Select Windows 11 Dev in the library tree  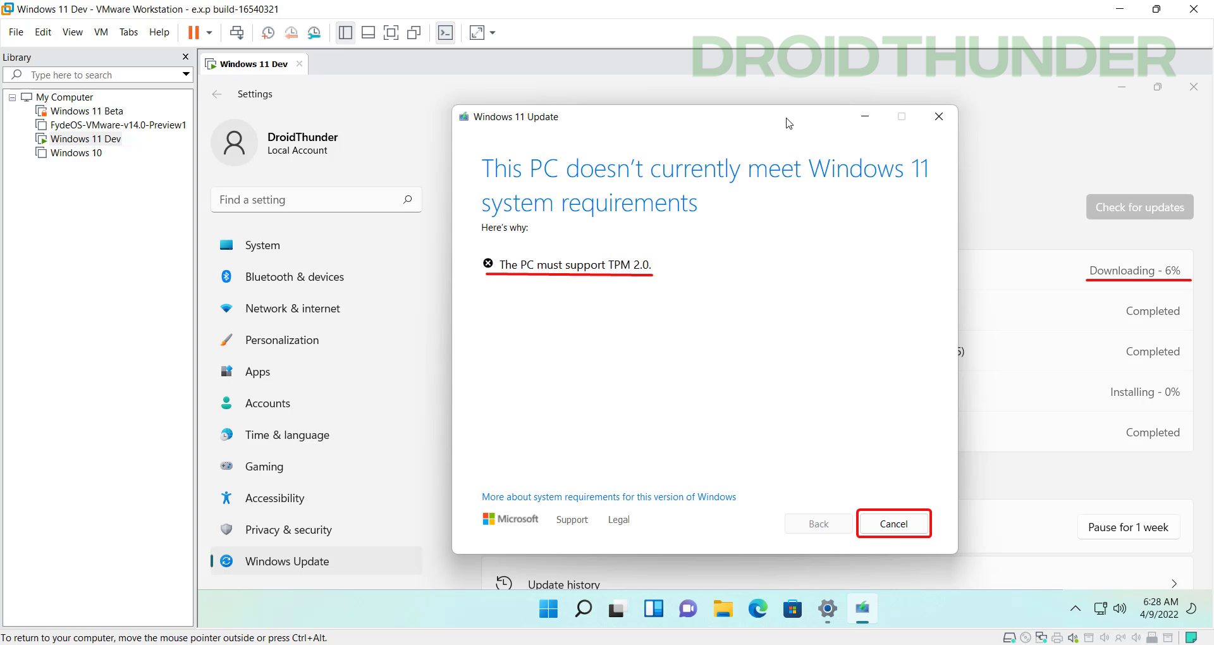point(78,139)
